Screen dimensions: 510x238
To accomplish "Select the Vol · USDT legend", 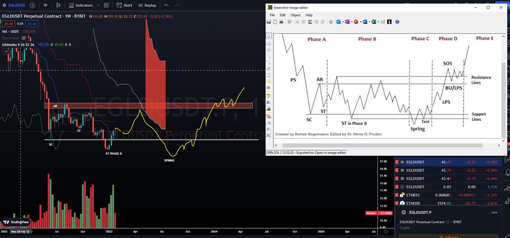I will click(11, 31).
